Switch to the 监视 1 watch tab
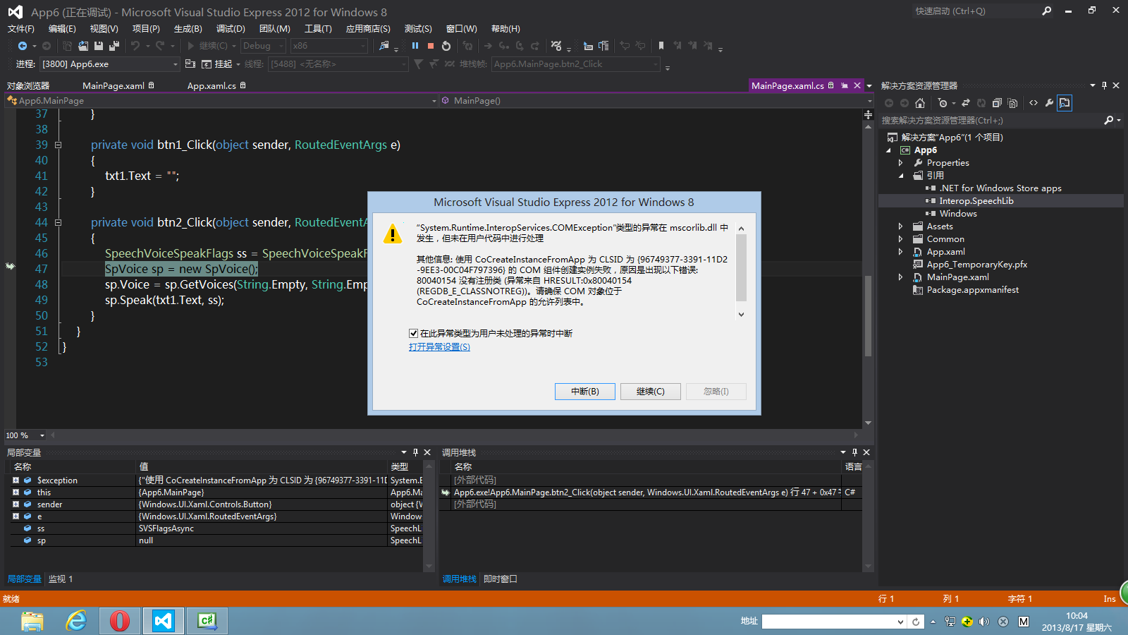 (61, 579)
